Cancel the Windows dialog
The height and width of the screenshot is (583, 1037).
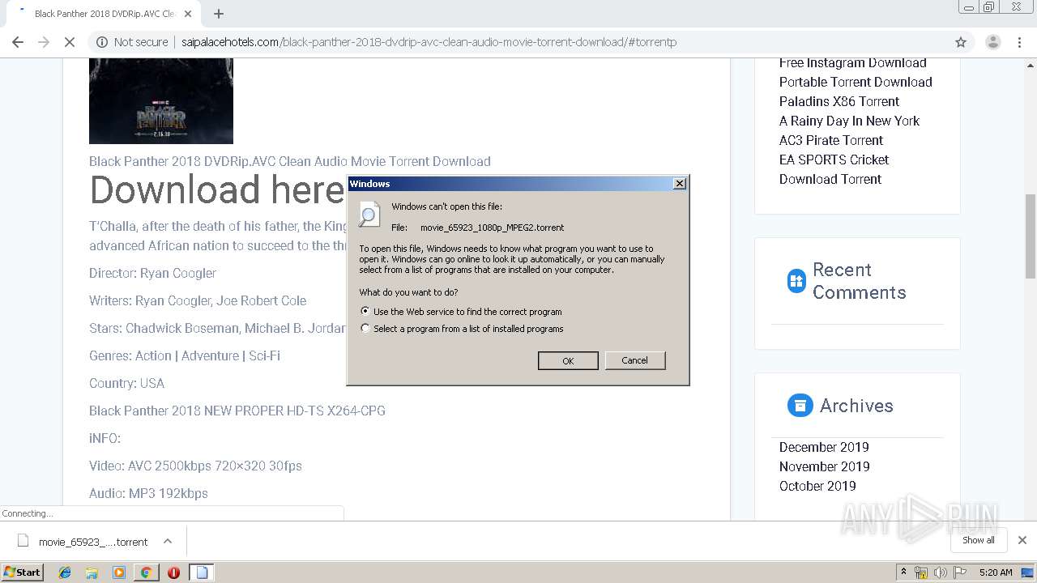[x=635, y=360]
